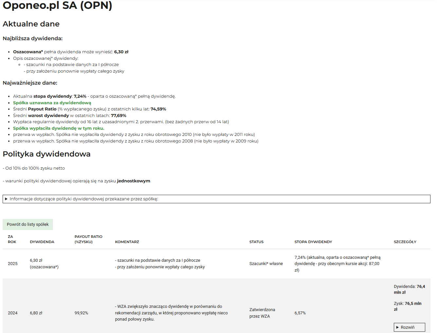Image resolution: width=438 pixels, height=333 pixels.
Task: Click the Polityka dywidendowa heading
Action: [46, 154]
